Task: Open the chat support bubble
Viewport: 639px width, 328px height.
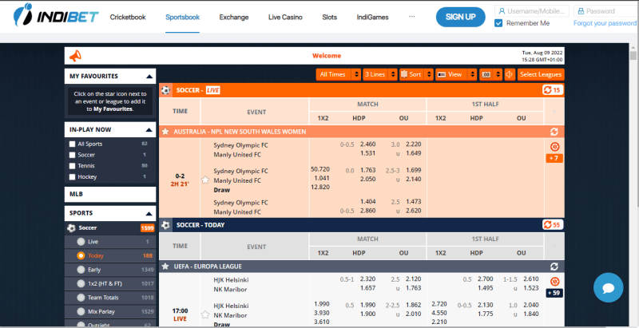Action: pos(608,288)
